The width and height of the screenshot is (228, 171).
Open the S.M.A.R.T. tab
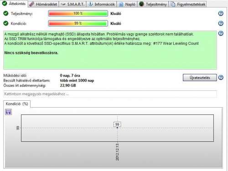pos(73,4)
